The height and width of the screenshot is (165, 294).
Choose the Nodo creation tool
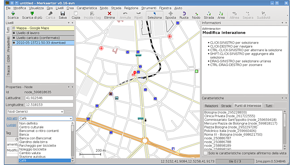click(196, 15)
